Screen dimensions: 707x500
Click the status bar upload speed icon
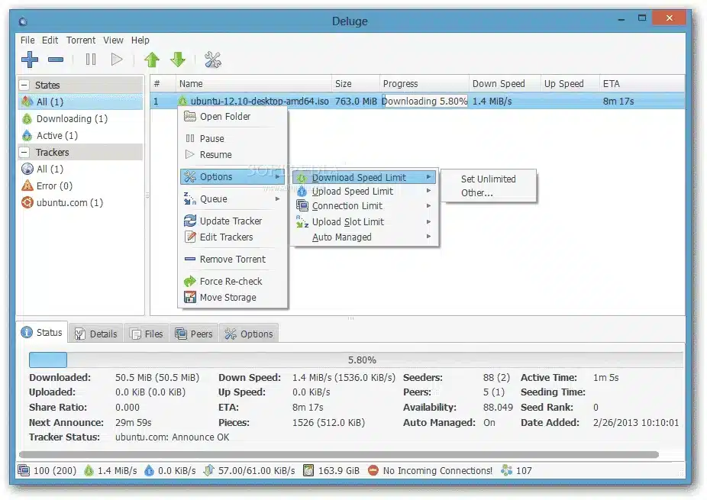click(149, 470)
